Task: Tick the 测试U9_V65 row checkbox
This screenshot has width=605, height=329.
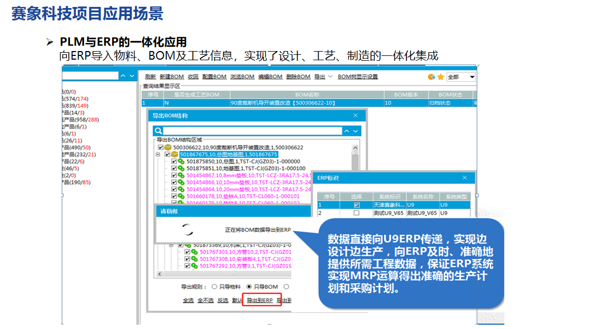Action: 356,213
